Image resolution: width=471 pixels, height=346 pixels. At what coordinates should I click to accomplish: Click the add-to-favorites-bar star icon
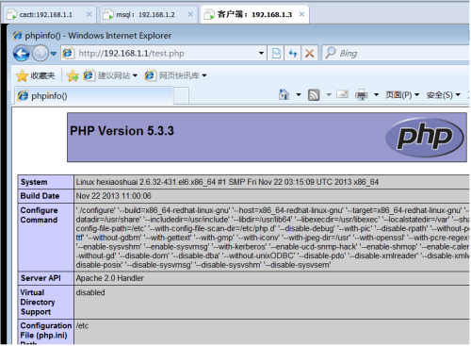[x=73, y=75]
